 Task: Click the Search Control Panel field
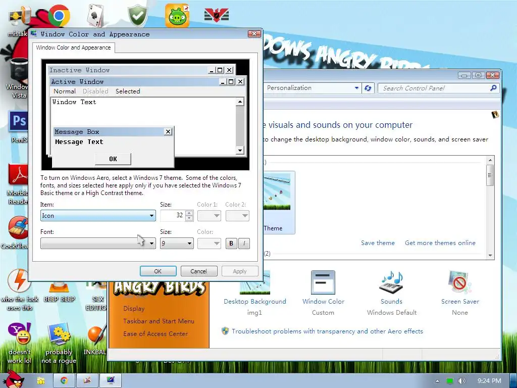pos(434,88)
